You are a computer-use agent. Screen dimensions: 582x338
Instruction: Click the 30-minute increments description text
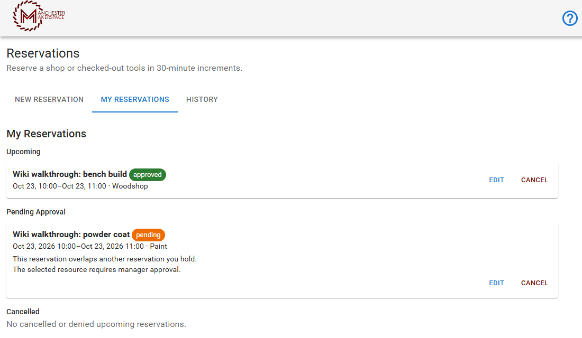(x=124, y=68)
